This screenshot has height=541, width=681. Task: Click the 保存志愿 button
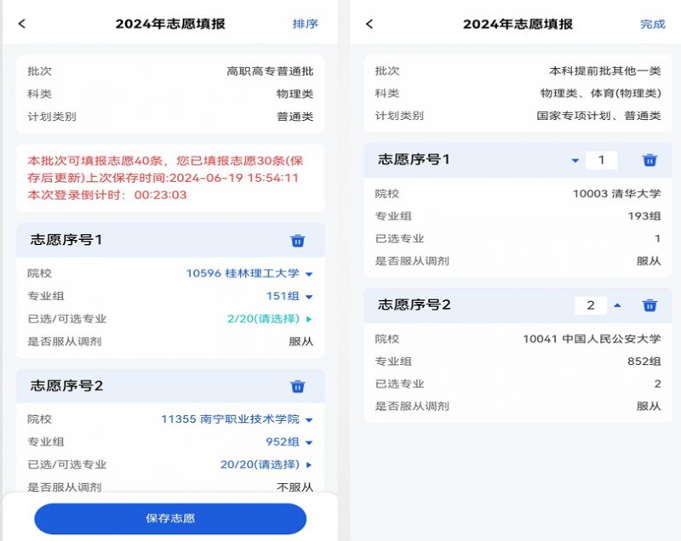pyautogui.click(x=170, y=518)
